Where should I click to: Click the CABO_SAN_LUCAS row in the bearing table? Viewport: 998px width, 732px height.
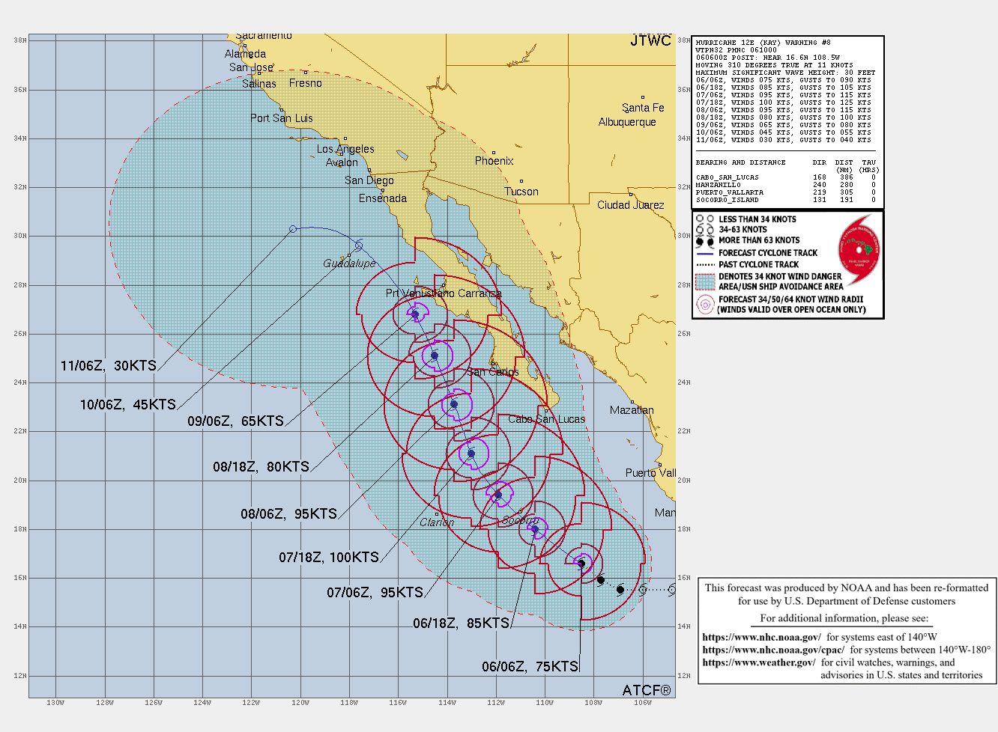pos(785,177)
